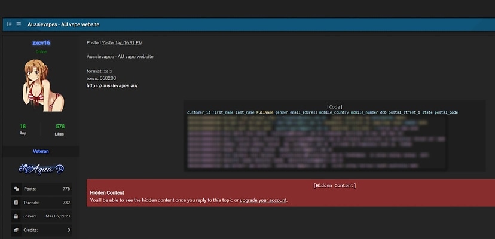
Task: Click the threaded view icon in header
Action: click(x=10, y=24)
